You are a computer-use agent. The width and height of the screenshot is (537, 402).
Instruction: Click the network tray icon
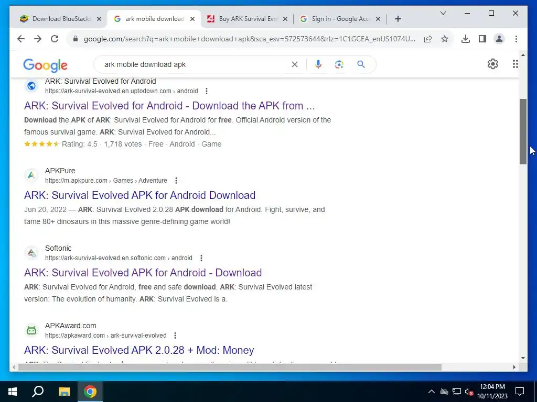[457, 392]
